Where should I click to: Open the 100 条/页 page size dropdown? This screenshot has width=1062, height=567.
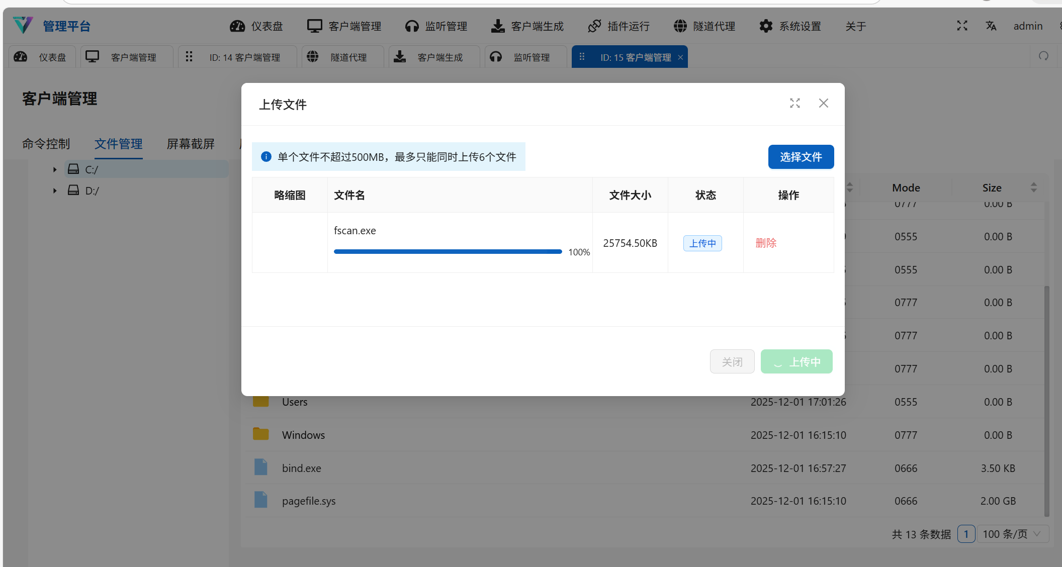tap(1012, 534)
